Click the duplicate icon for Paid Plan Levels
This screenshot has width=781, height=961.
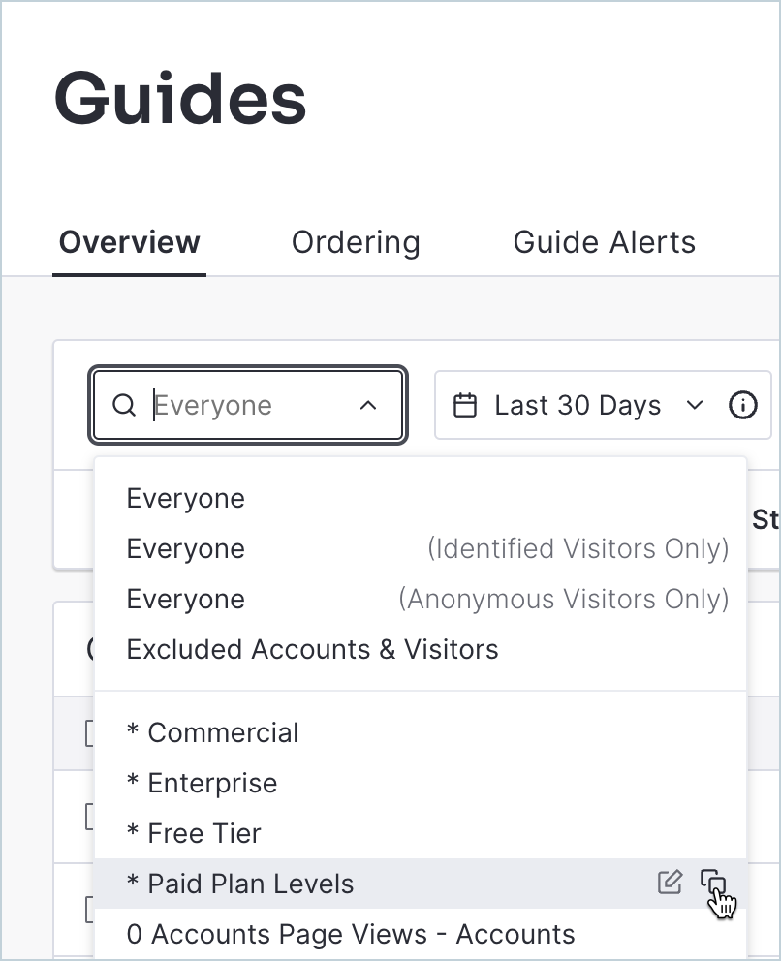point(712,882)
